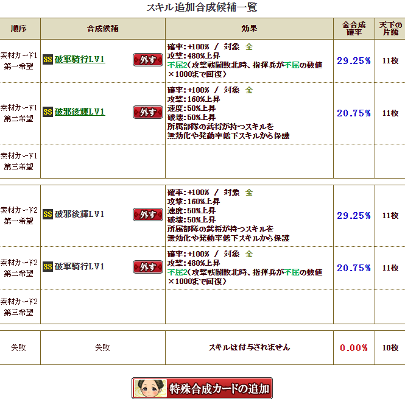405x401 pixels.
Task: Click SS rank badge in 素材カード2 第一希望
Action: click(x=48, y=215)
